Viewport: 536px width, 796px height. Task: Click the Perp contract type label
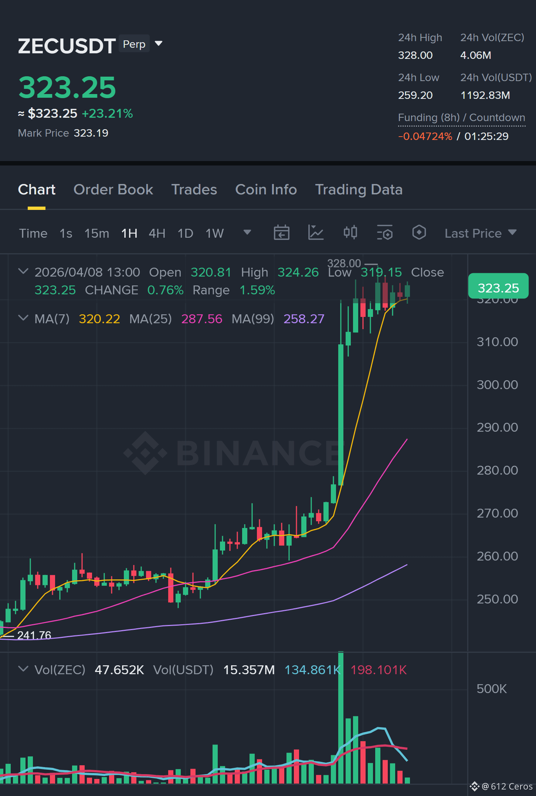pos(134,44)
